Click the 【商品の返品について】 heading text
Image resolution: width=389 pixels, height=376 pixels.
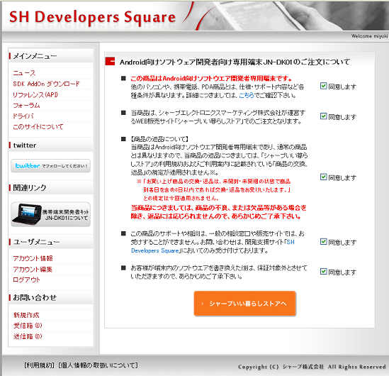(159, 139)
